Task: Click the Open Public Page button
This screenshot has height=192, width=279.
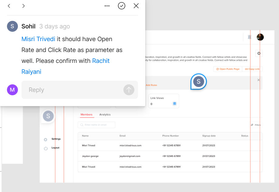Action: (227, 69)
